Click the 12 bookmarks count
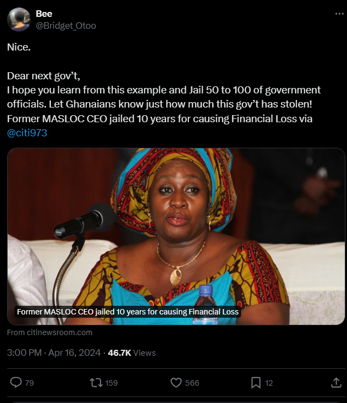Screen dimensions: 347x403 (269, 383)
